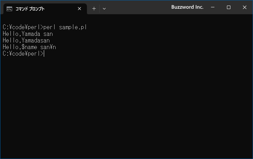Click empty title bar space right of chevron
Viewport: 253px width, 159px height.
(x=139, y=7)
